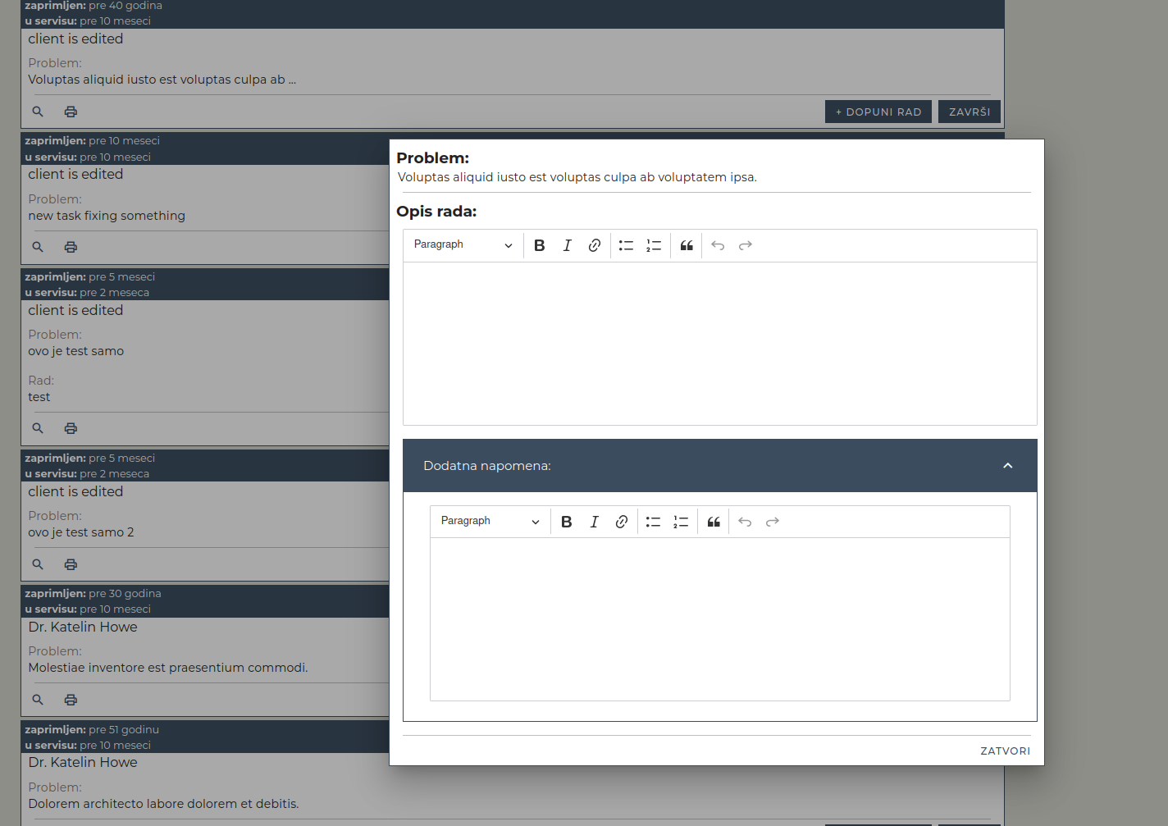
Task: Close dialog with ZATVORI button
Action: coord(1005,751)
